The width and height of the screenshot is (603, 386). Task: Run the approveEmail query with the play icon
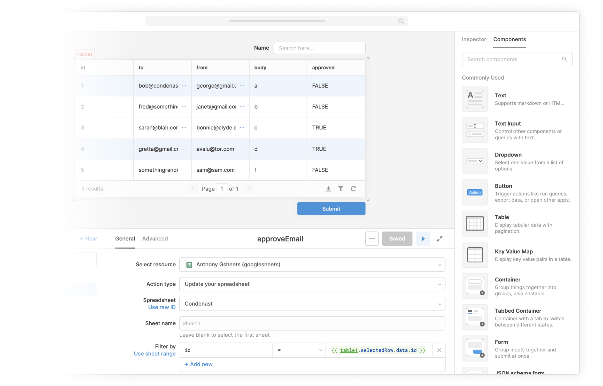tap(423, 239)
